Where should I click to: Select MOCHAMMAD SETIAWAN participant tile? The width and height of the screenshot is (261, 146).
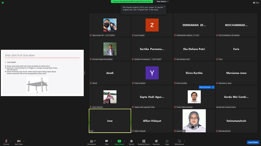[x=236, y=25]
